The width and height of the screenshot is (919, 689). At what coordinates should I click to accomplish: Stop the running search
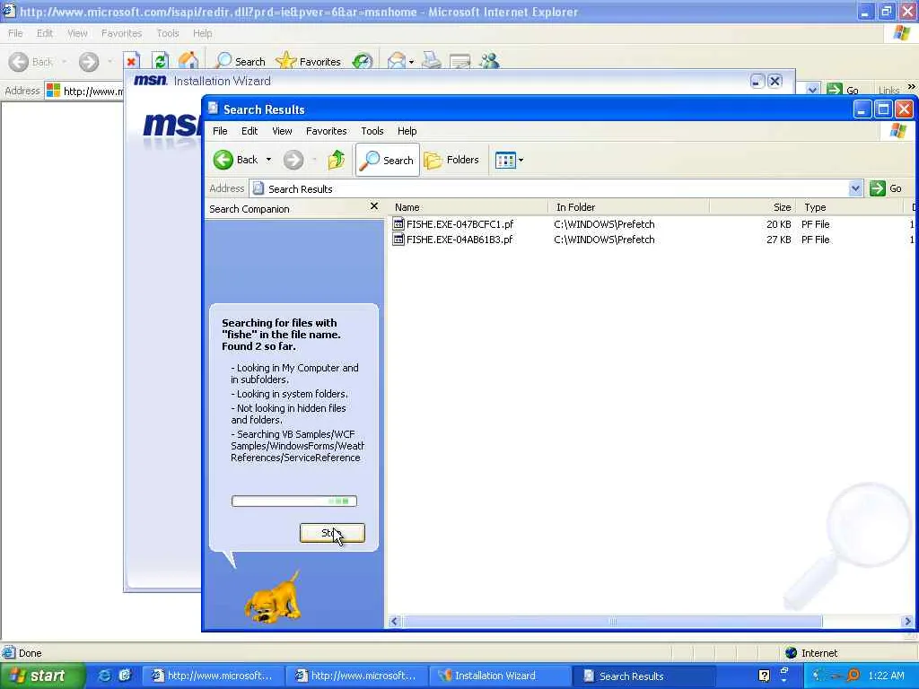click(x=332, y=533)
